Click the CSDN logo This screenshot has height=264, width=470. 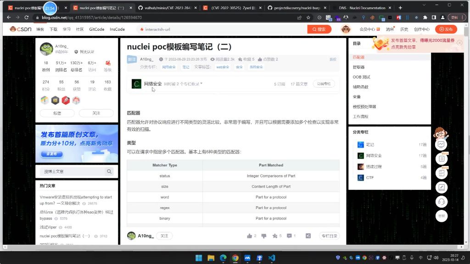(20, 29)
